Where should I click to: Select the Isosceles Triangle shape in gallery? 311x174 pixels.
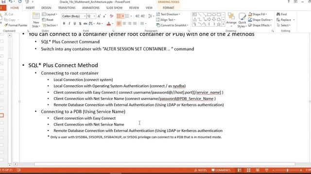195,19
